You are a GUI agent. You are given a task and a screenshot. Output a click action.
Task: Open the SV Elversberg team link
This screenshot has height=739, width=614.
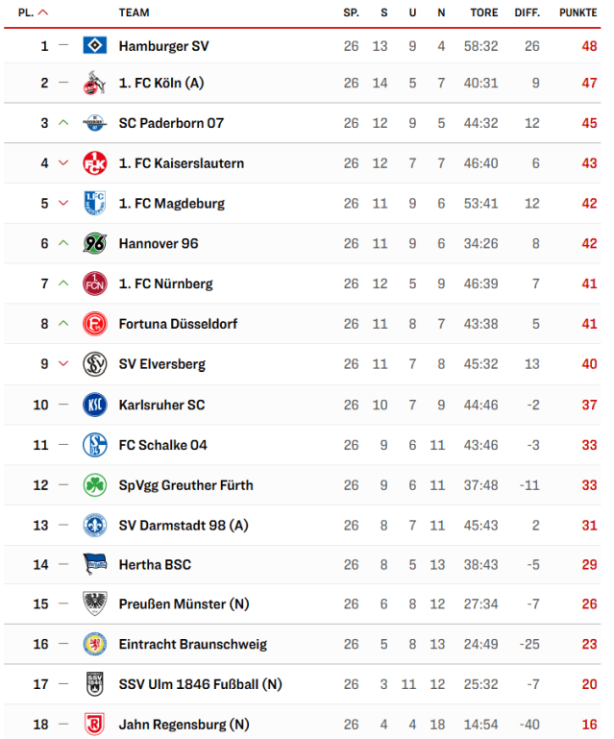click(x=161, y=364)
